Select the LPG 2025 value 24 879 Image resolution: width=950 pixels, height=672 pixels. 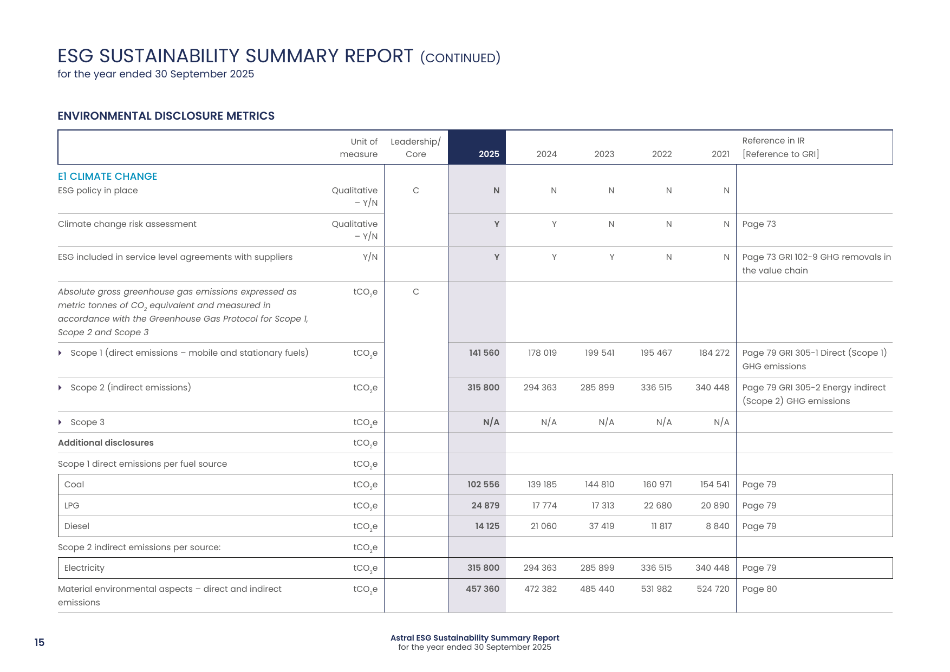tap(485, 506)
